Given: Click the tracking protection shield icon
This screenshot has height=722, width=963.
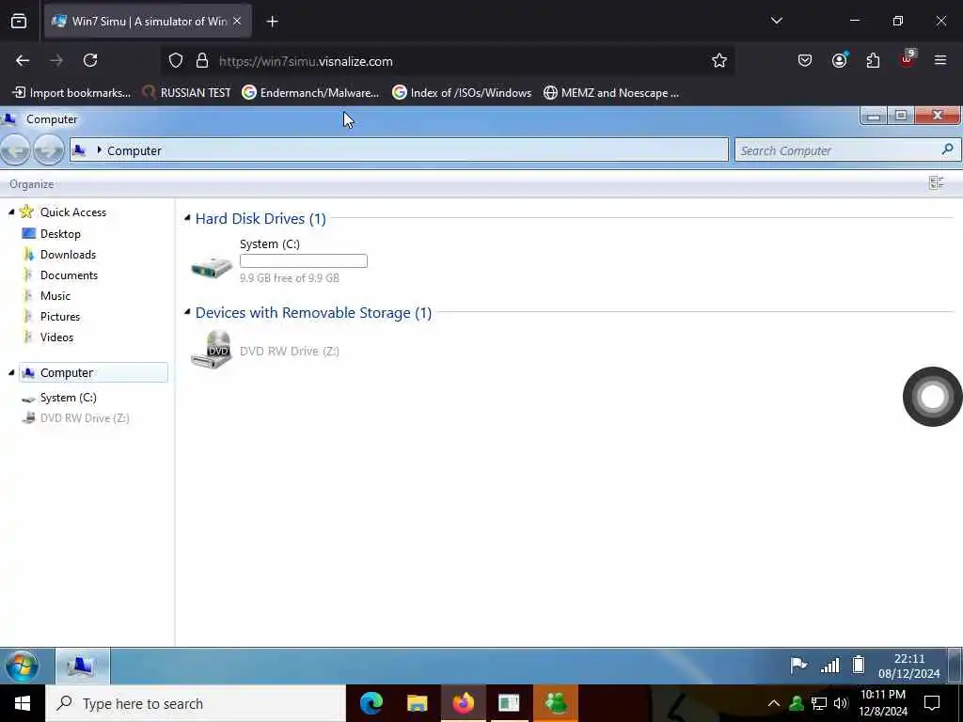Looking at the screenshot, I should [x=176, y=61].
